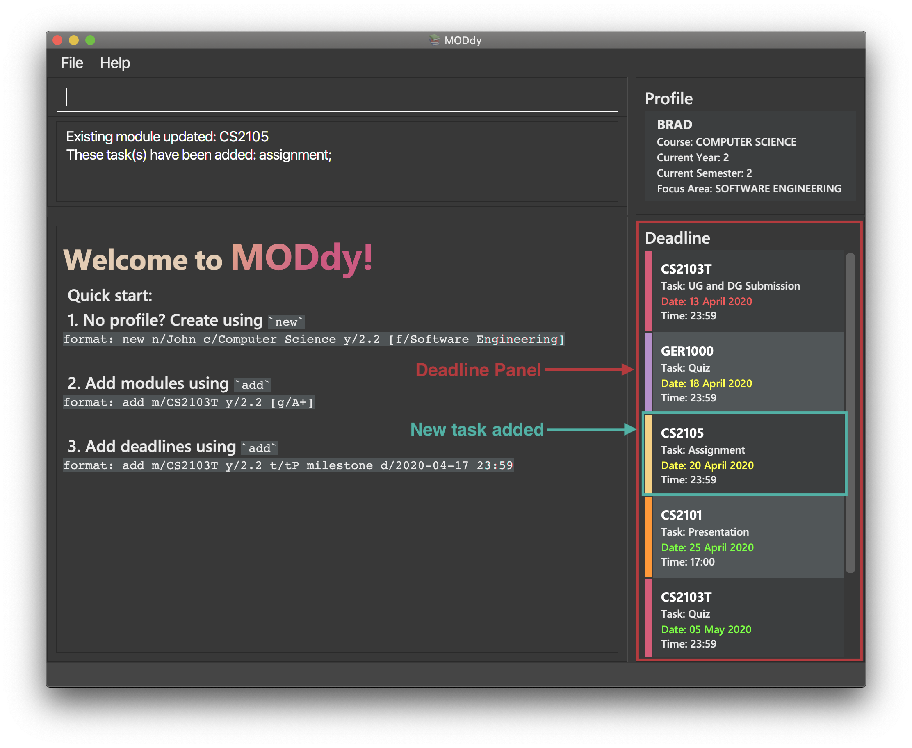Maximize MODdy with the green button
This screenshot has height=748, width=912.
[x=90, y=40]
